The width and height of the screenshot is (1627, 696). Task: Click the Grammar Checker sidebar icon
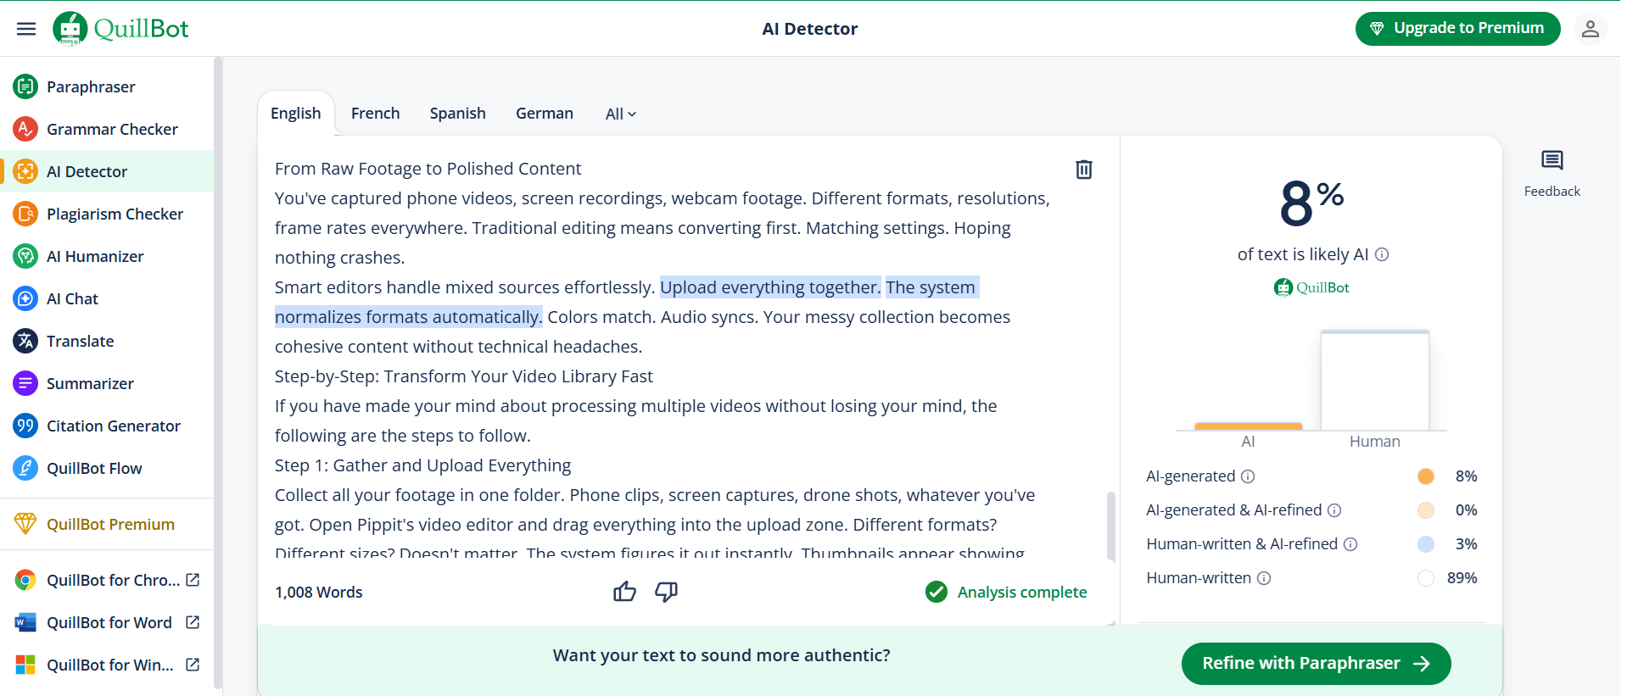pyautogui.click(x=25, y=129)
